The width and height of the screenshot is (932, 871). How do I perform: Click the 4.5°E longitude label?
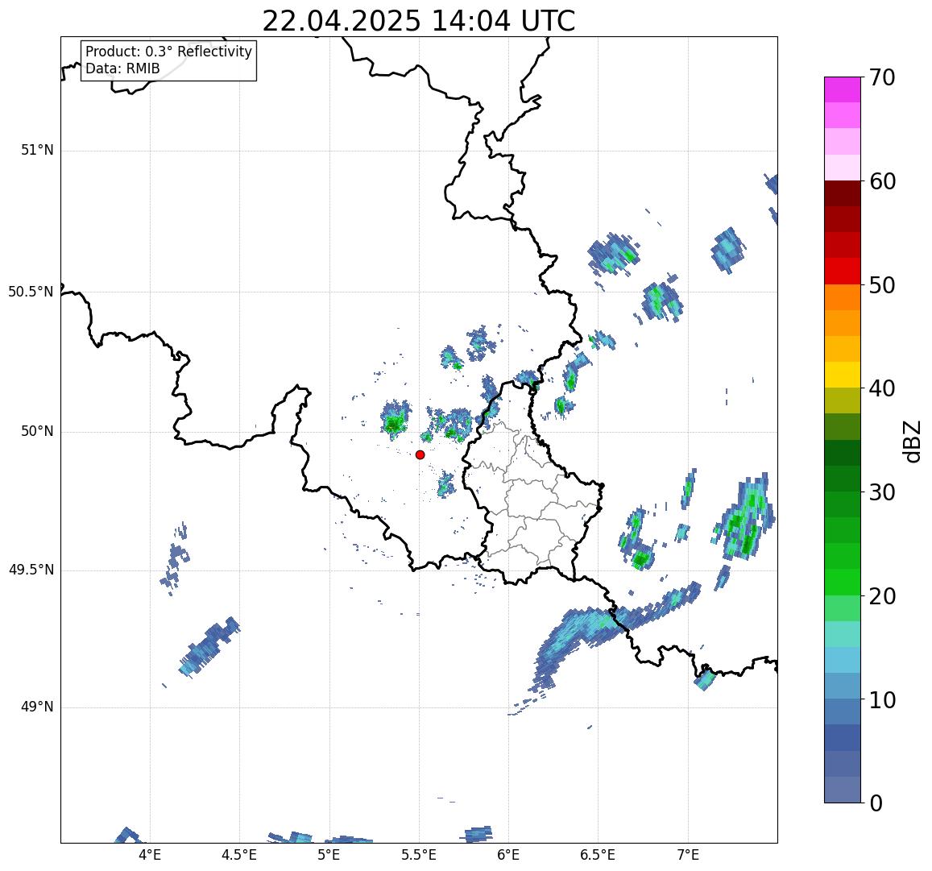tap(239, 855)
